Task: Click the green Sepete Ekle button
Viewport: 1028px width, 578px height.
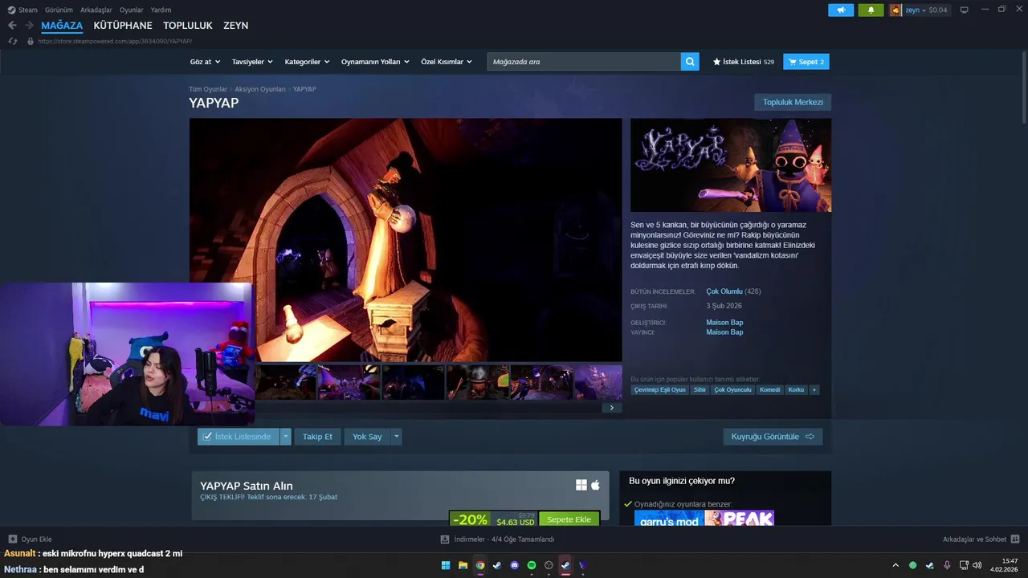Action: tap(569, 519)
